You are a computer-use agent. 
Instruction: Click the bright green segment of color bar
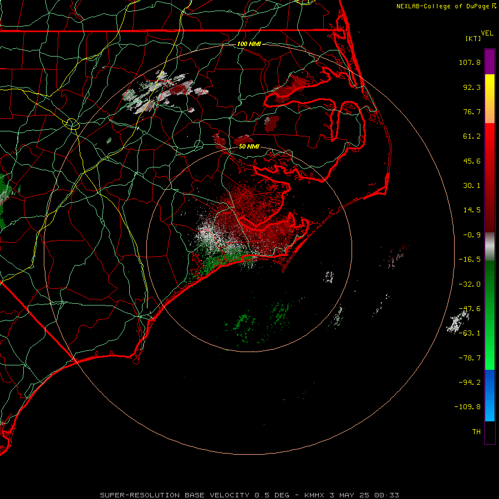click(x=490, y=315)
